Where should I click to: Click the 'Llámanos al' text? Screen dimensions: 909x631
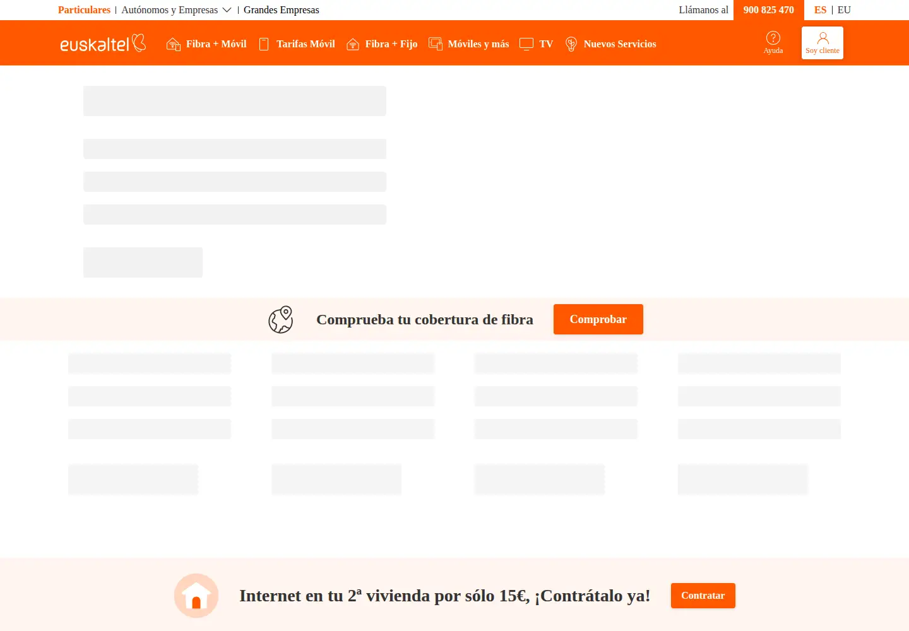coord(704,10)
